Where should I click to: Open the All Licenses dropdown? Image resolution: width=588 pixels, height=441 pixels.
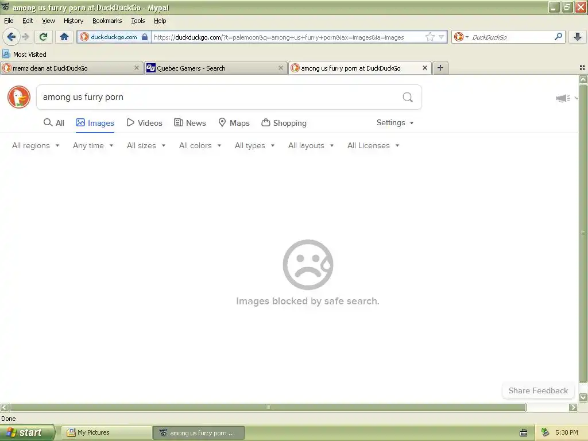point(373,145)
